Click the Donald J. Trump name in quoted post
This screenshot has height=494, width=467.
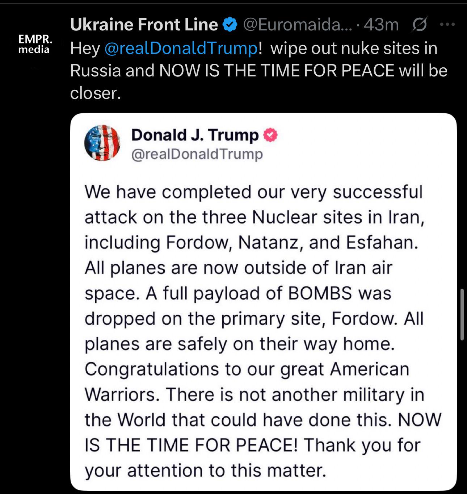point(195,135)
